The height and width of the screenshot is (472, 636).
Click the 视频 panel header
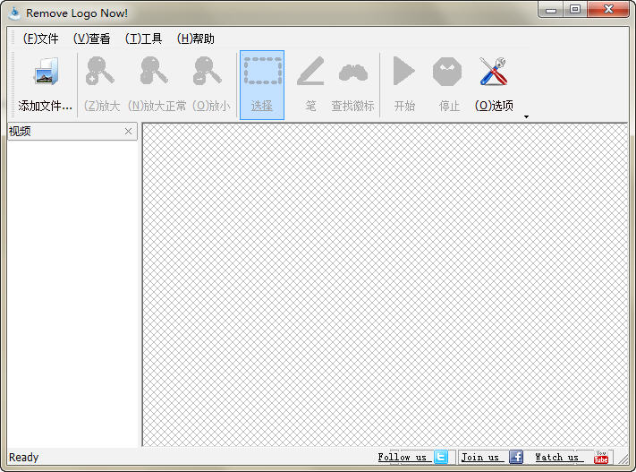[72, 131]
